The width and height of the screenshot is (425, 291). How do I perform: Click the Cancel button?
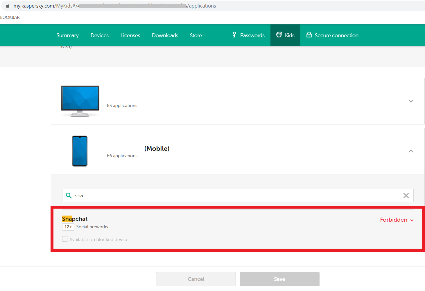point(196,279)
